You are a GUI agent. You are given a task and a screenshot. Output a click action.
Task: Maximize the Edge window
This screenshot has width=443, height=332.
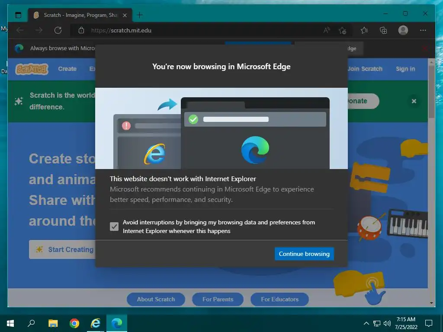coord(405,13)
